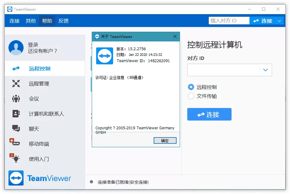Open the 反馈 menu
This screenshot has height=194, width=290.
(x=63, y=21)
